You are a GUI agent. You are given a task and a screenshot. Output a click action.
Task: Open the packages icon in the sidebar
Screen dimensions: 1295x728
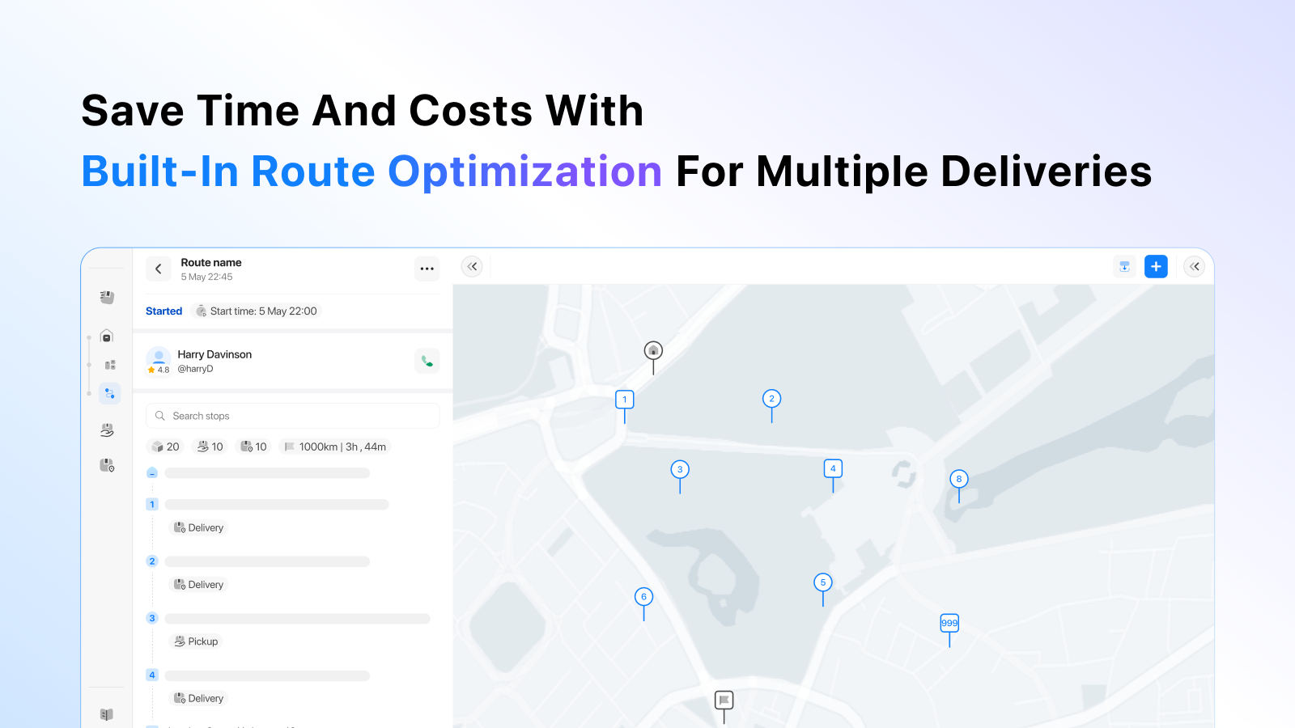pos(107,297)
